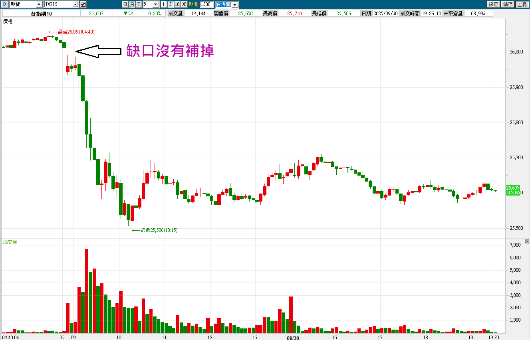Toggle the red checkmark box beside TXFJ5
530x340 pixels.
coord(83,4)
